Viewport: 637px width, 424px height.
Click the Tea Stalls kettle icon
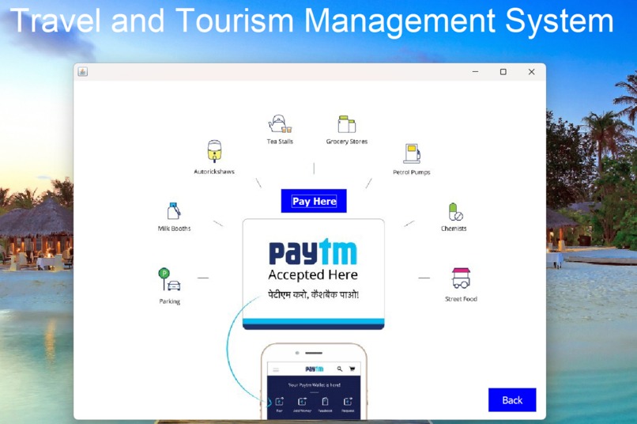point(280,124)
